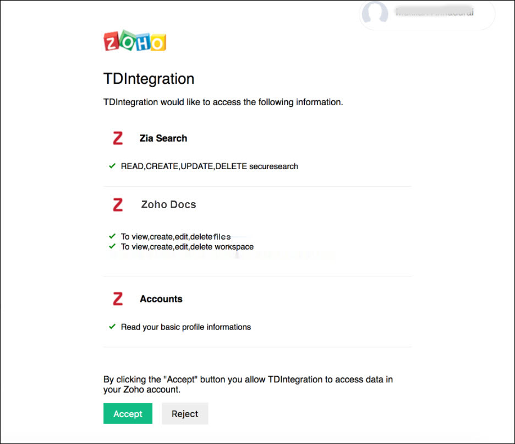This screenshot has width=515, height=444.
Task: Select the Zoho Docs section heading
Action: tap(168, 205)
